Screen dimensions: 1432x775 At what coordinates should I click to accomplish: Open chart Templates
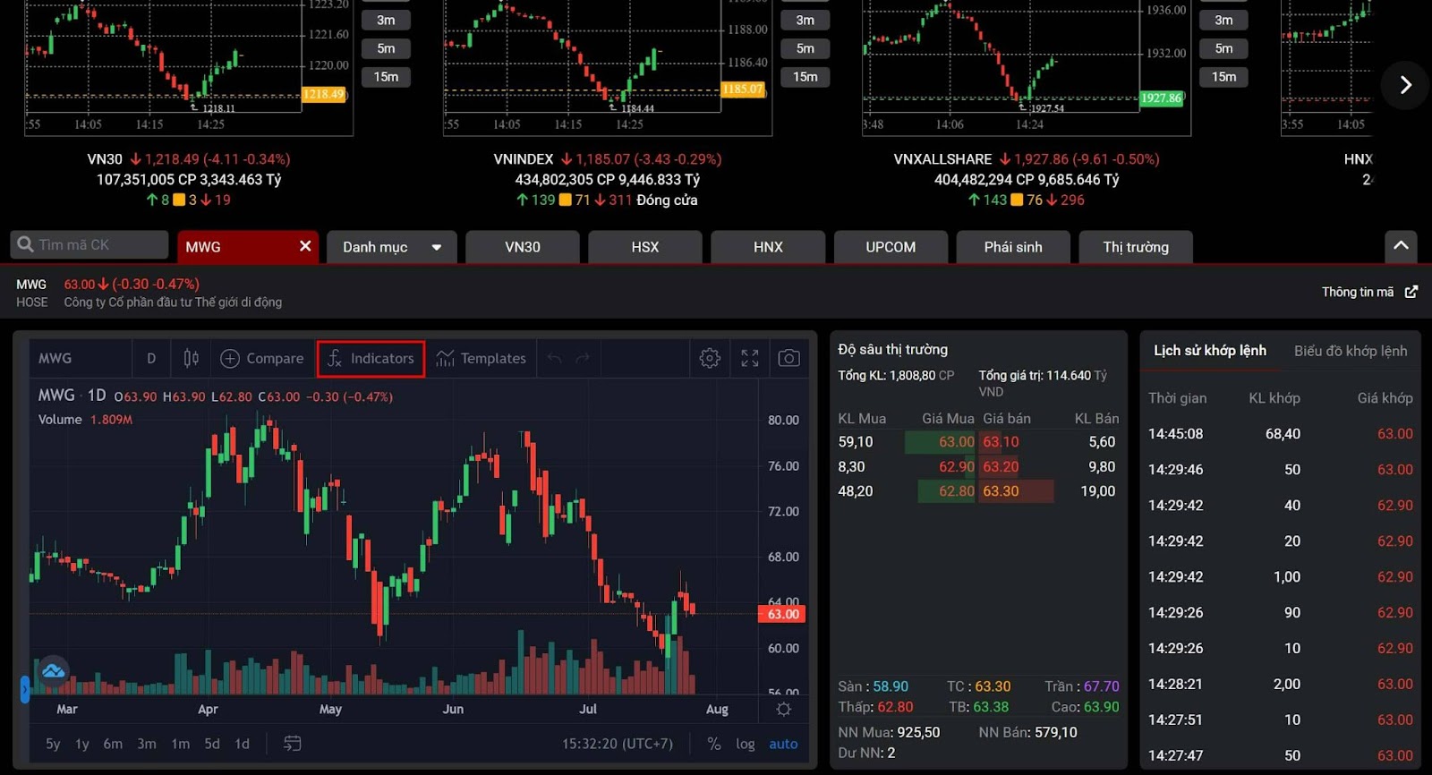[481, 358]
